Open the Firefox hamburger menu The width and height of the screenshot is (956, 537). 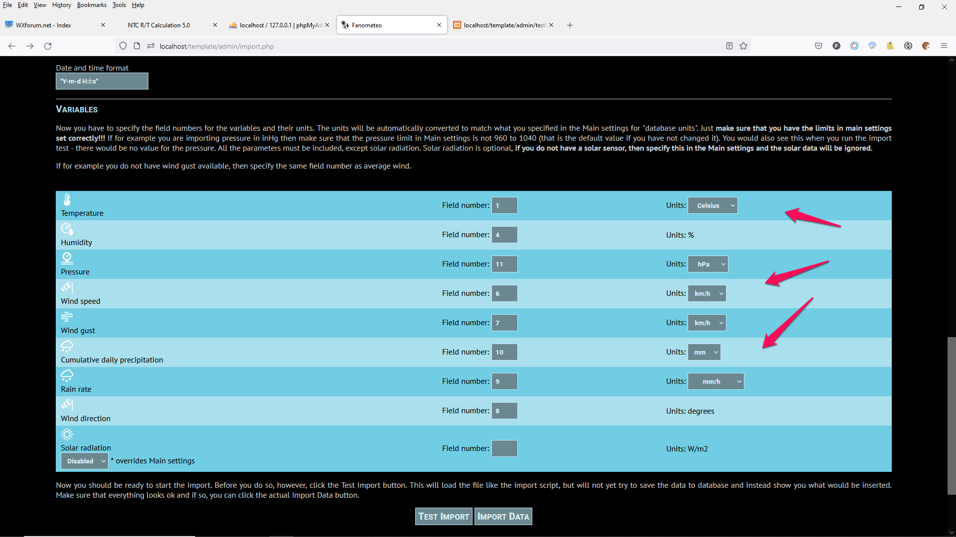pos(944,46)
